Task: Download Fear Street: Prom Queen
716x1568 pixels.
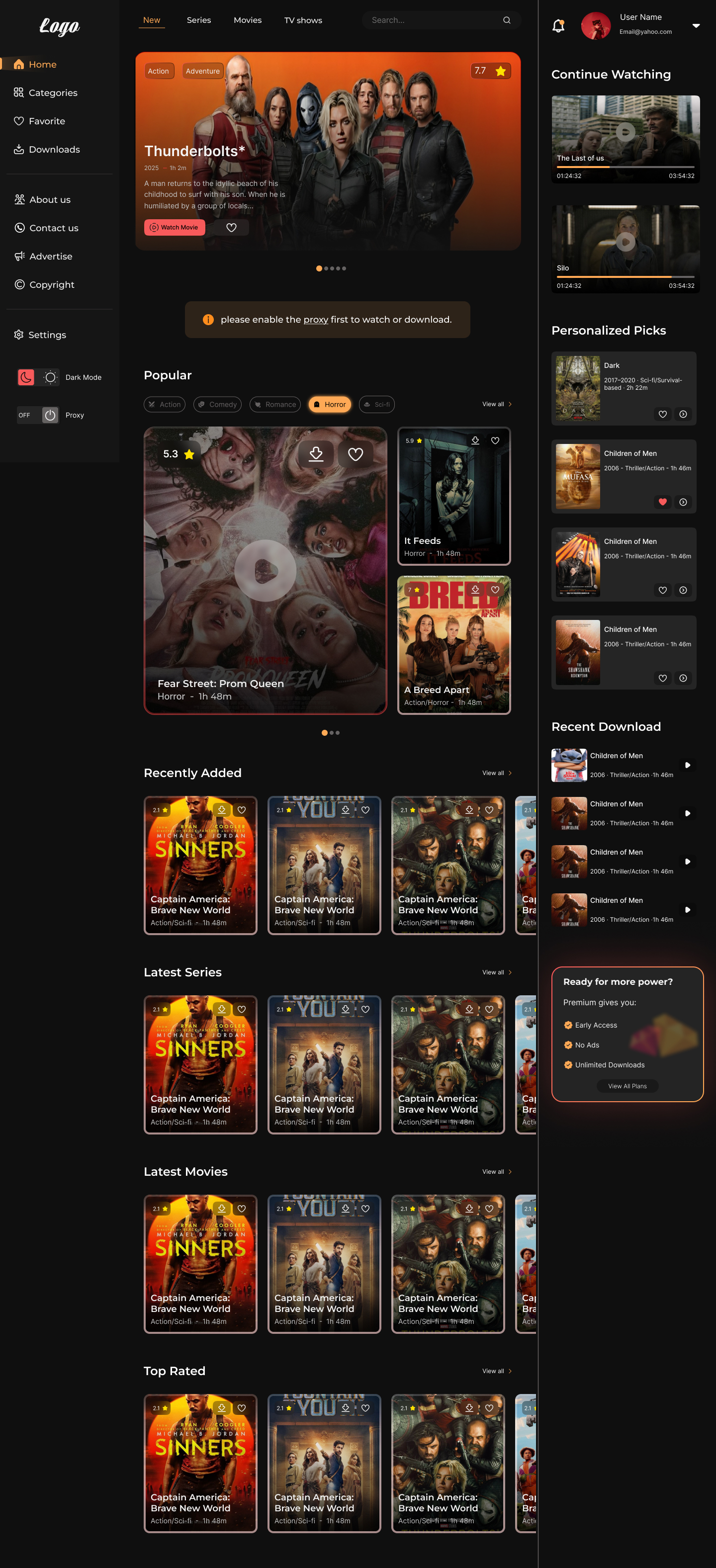Action: [316, 454]
